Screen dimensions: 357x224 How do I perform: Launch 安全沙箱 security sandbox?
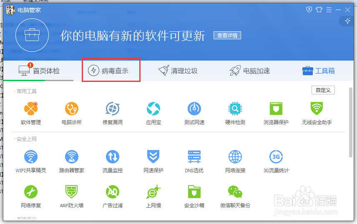(194, 197)
